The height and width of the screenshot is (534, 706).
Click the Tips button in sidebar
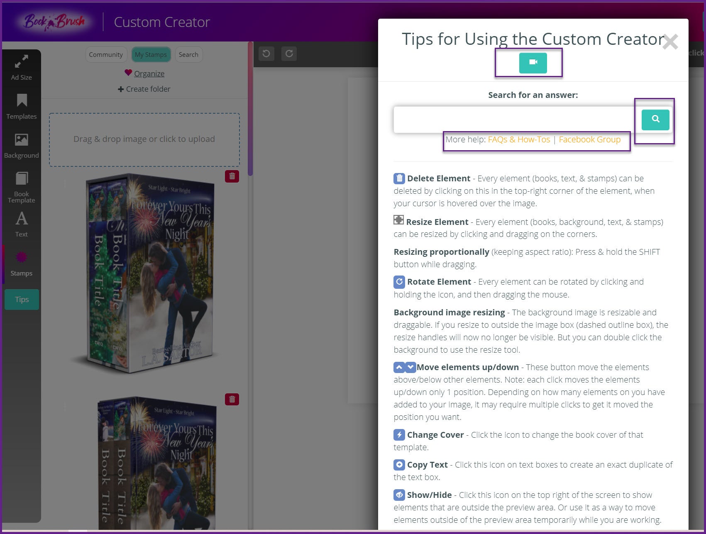tap(22, 300)
